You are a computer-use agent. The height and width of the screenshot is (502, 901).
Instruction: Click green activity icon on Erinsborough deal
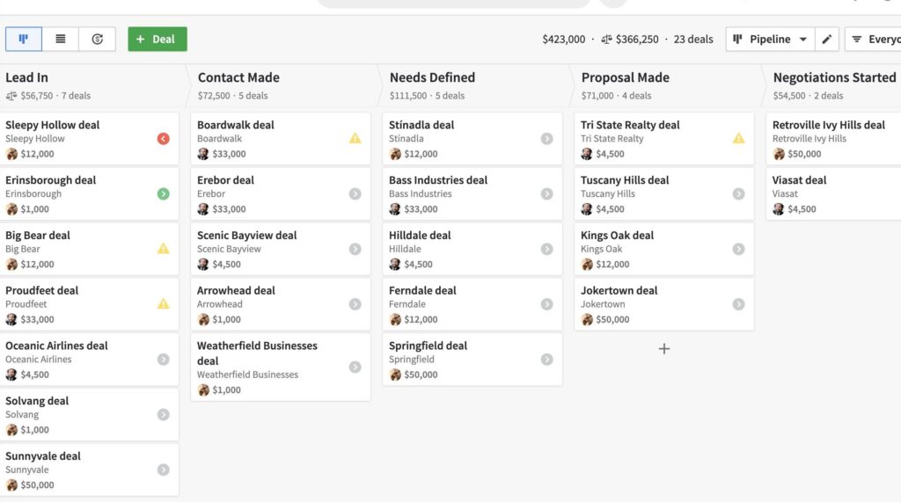163,193
